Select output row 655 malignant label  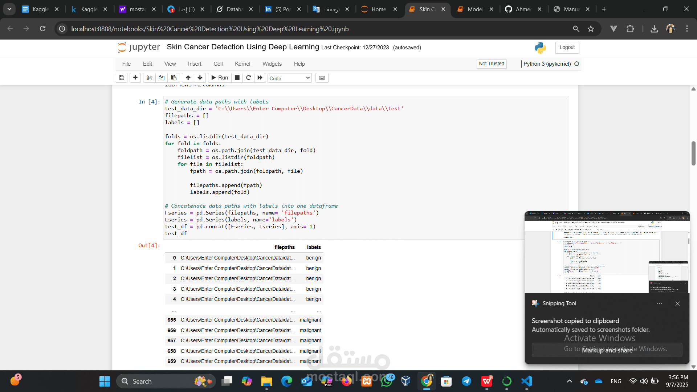(x=310, y=320)
